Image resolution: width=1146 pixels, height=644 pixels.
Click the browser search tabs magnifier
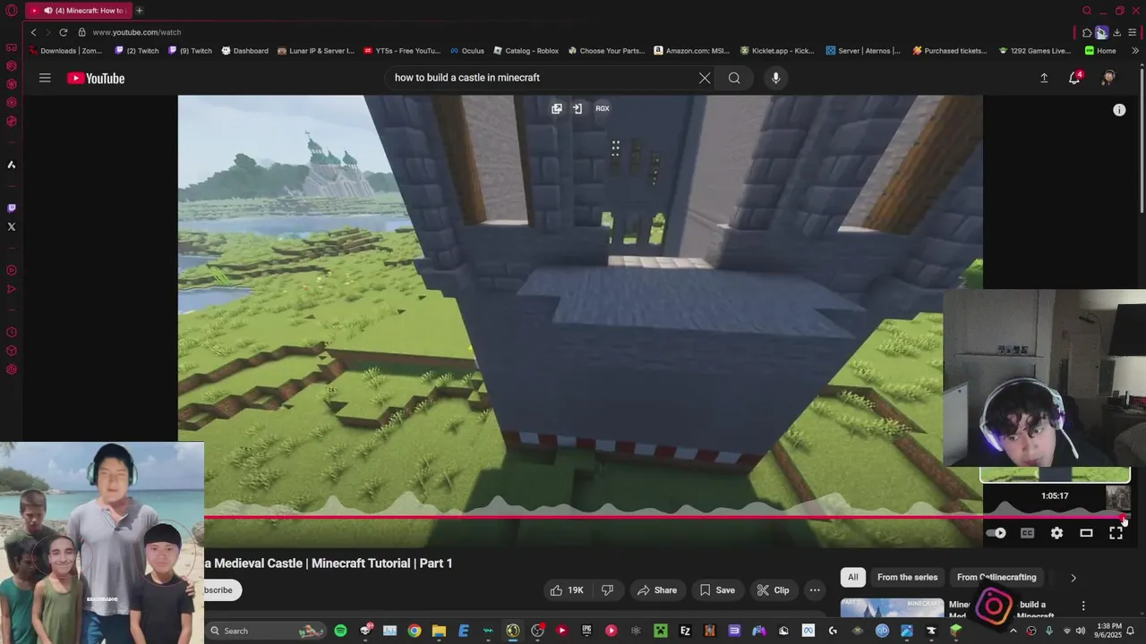click(1087, 11)
